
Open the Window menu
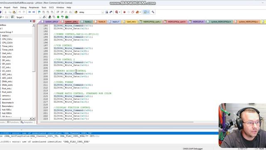(x=60, y=7)
